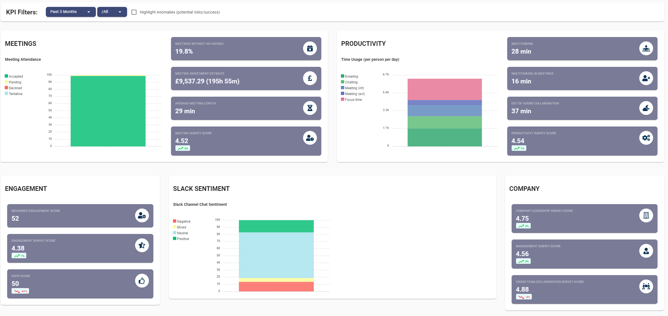This screenshot has height=316, width=668.
Task: Click the pound sign meeting investment icon
Action: (310, 78)
